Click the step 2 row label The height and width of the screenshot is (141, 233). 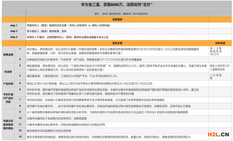point(14,31)
